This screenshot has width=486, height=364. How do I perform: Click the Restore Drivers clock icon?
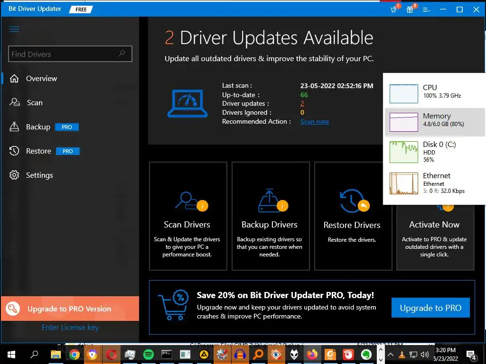(x=354, y=201)
